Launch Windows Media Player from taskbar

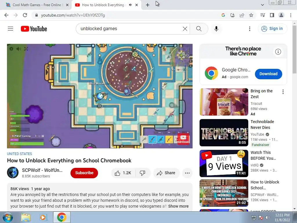click(x=43, y=217)
